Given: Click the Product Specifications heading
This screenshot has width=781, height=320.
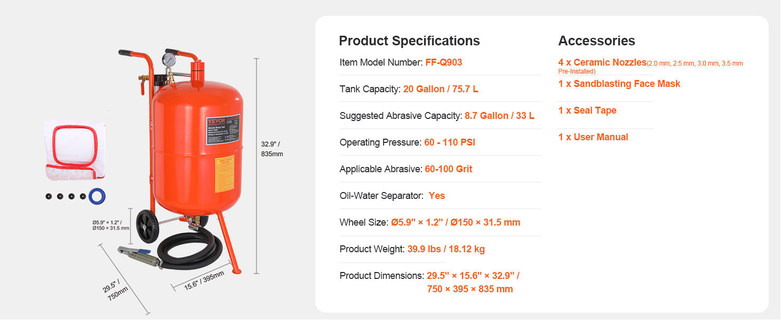Looking at the screenshot, I should coord(409,41).
